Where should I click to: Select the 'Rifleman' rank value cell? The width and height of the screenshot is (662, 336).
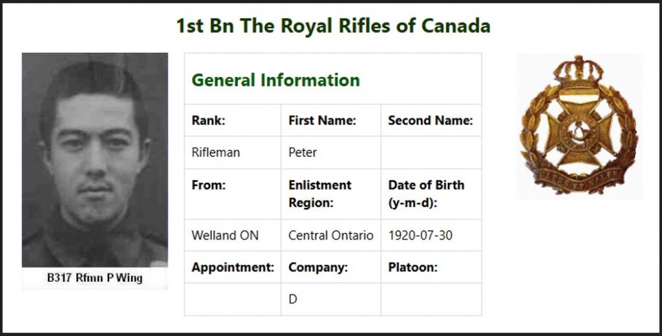(216, 153)
